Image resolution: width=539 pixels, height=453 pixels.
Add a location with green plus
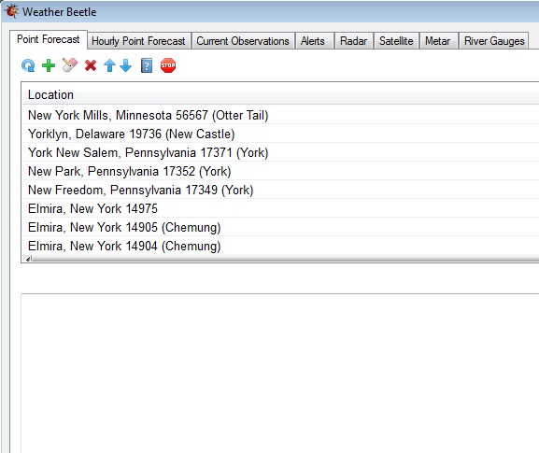[x=49, y=65]
